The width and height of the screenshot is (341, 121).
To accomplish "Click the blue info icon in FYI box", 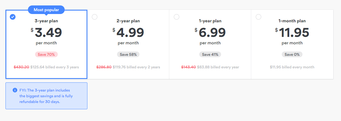I will tap(15, 90).
